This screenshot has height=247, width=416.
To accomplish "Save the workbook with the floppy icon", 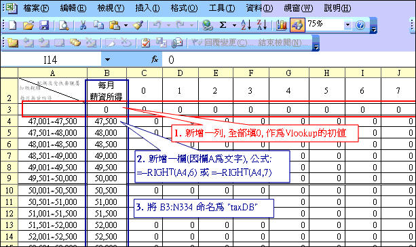I will click(44, 26).
